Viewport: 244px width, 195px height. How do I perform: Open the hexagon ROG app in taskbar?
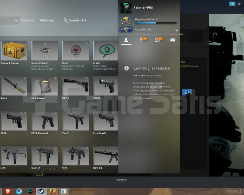point(30,191)
